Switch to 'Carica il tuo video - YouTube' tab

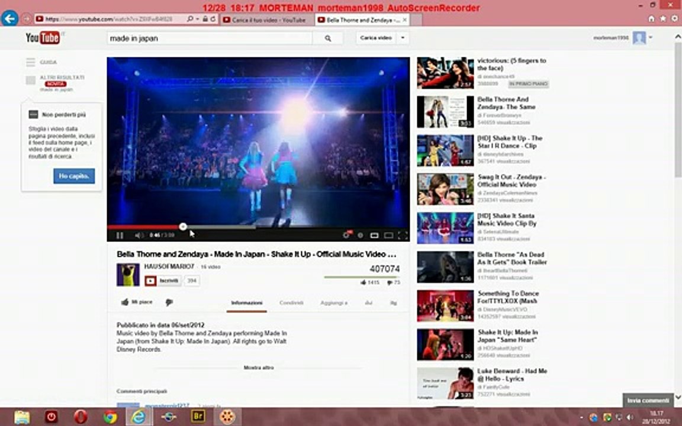pos(266,20)
